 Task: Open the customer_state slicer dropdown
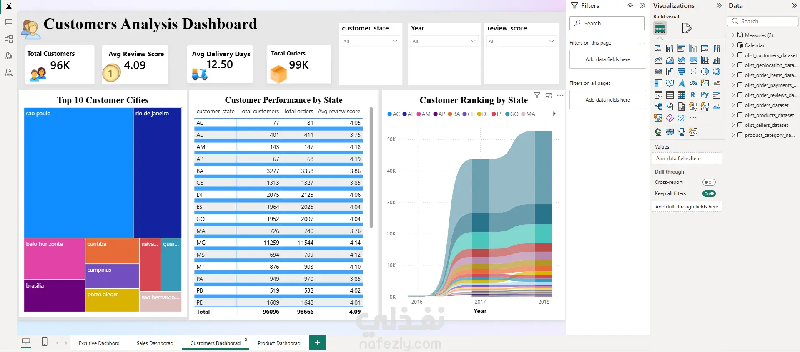click(370, 41)
